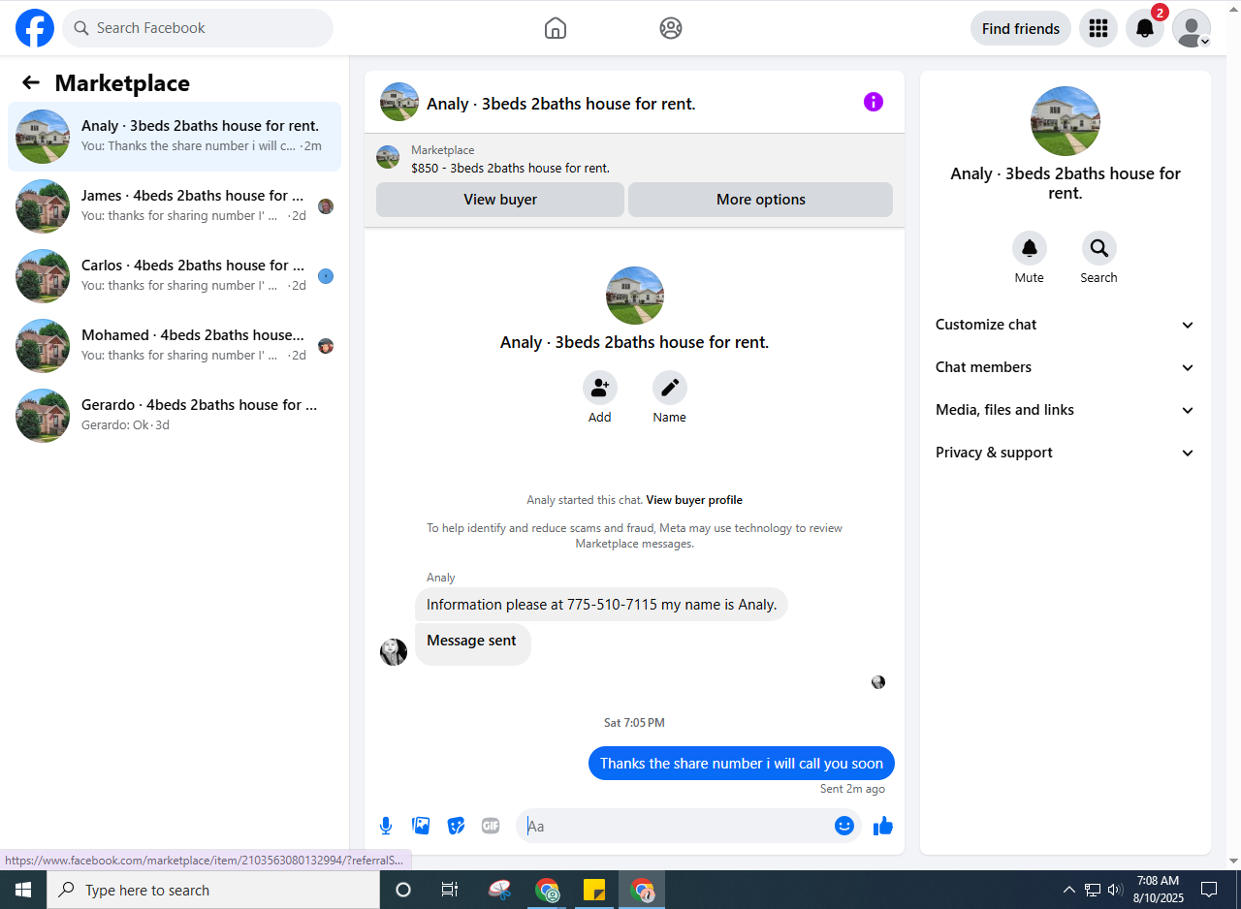1241x909 pixels.
Task: Open the Notifications bell
Action: tap(1145, 28)
